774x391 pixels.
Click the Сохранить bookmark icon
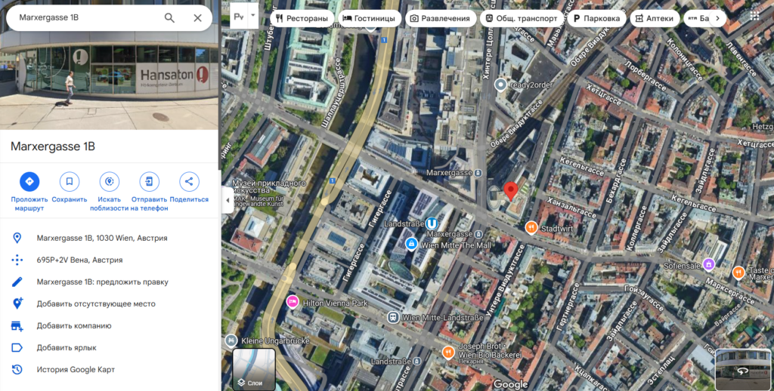70,181
